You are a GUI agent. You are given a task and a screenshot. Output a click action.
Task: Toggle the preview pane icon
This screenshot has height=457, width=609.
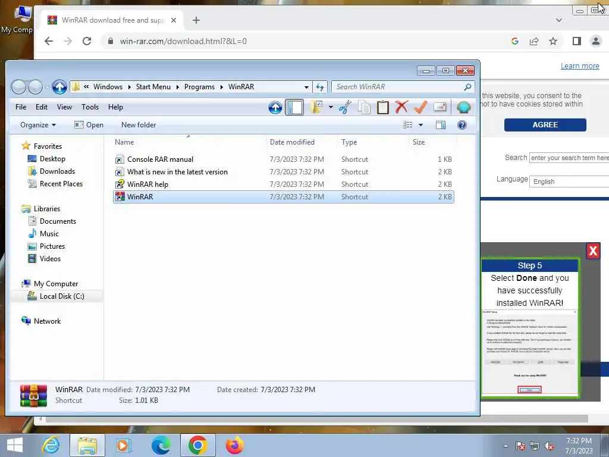(x=441, y=125)
